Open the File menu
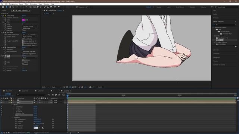Image resolution: width=239 pixels, height=134 pixels. pos(2,4)
